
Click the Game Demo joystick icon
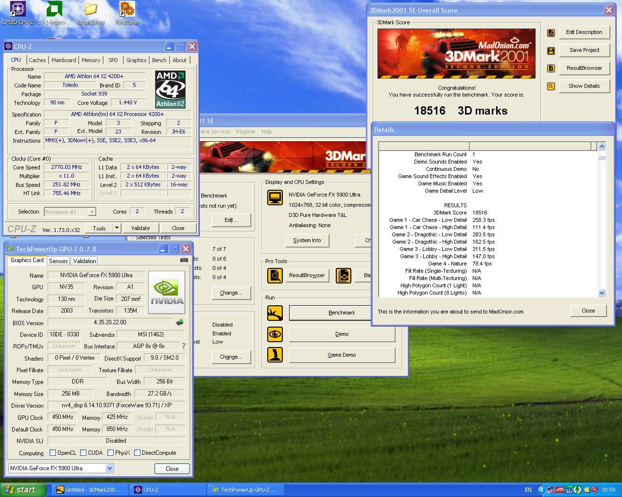click(275, 355)
